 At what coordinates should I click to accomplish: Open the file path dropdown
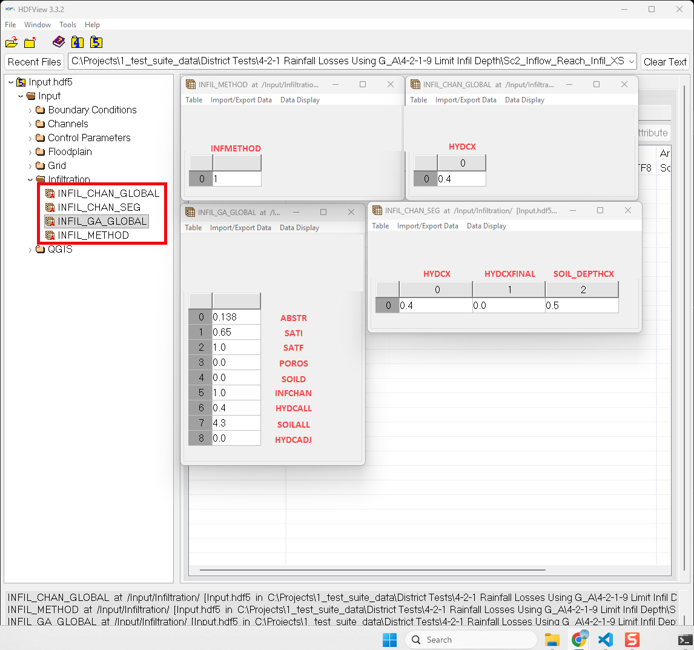(631, 61)
